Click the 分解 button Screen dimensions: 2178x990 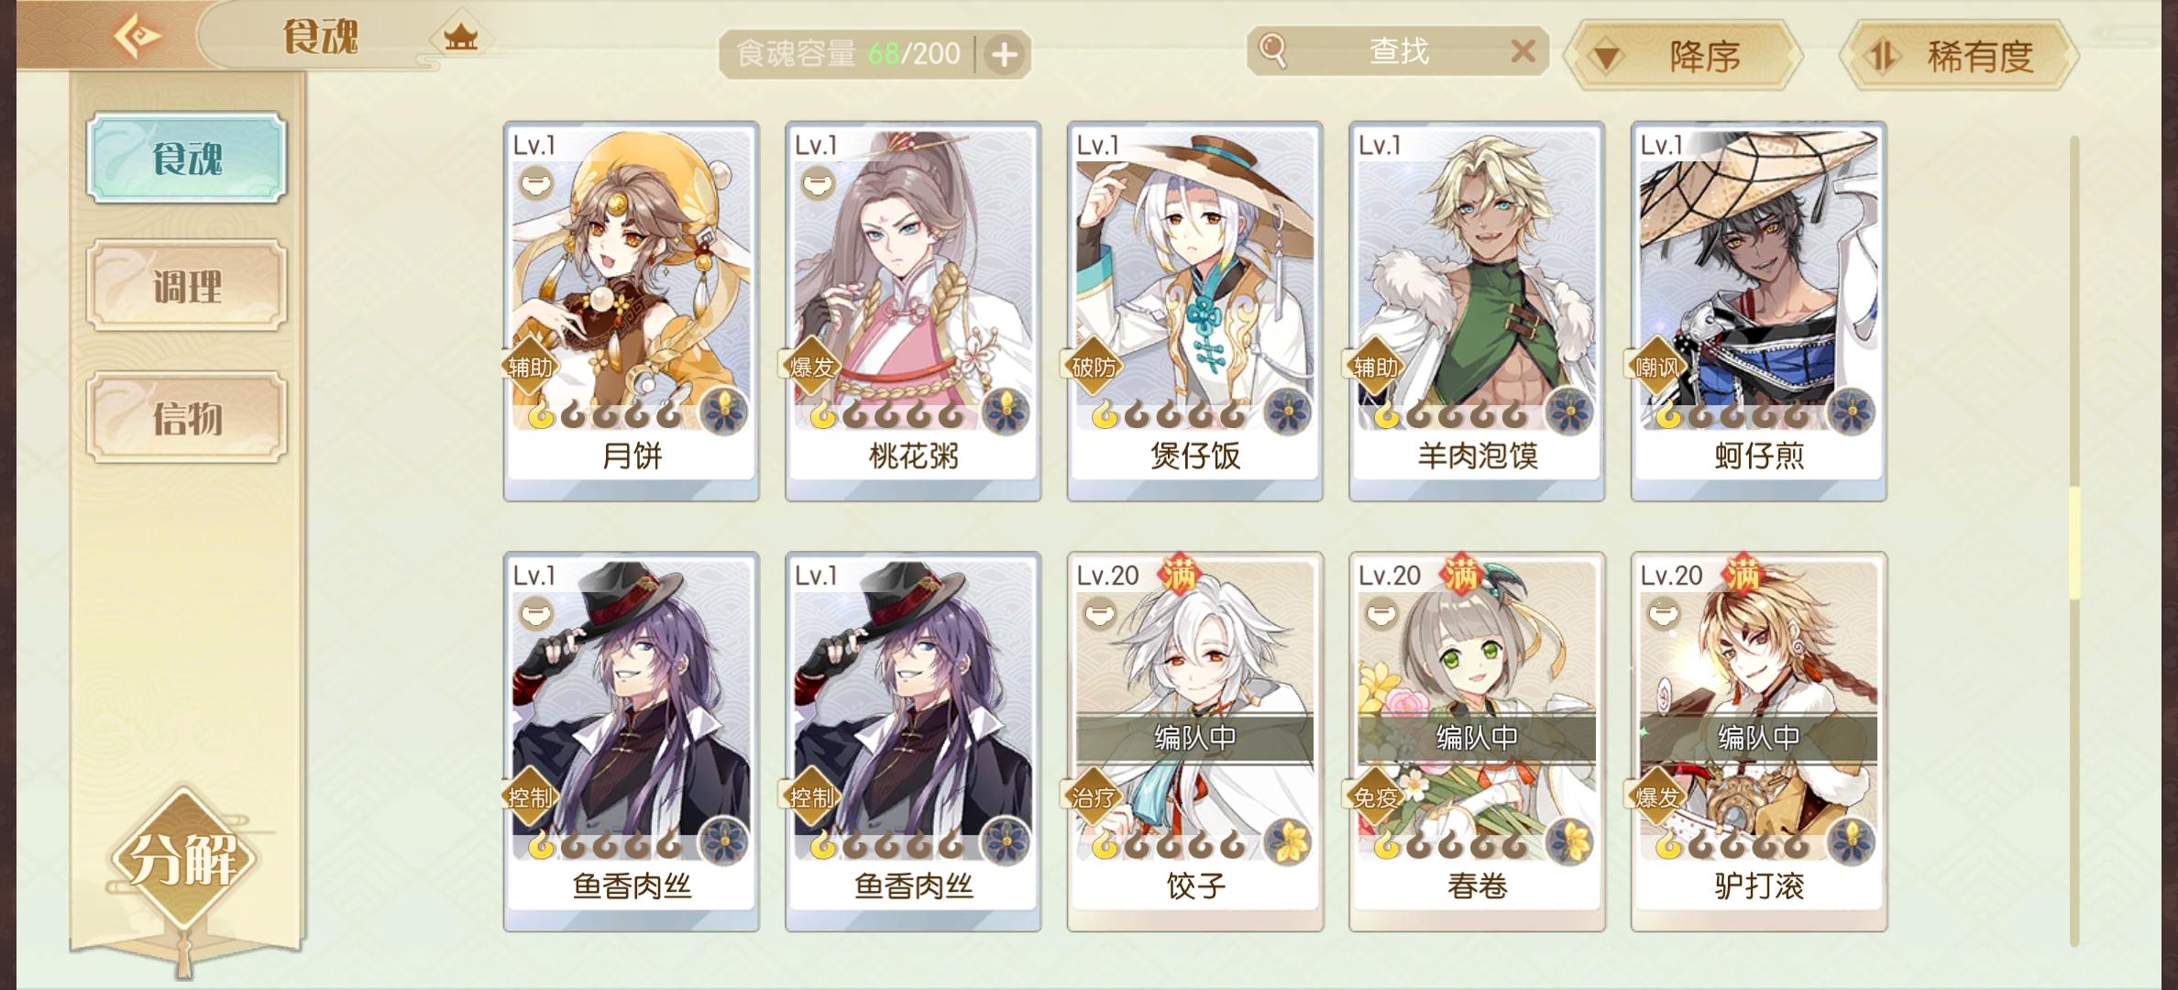coord(183,859)
